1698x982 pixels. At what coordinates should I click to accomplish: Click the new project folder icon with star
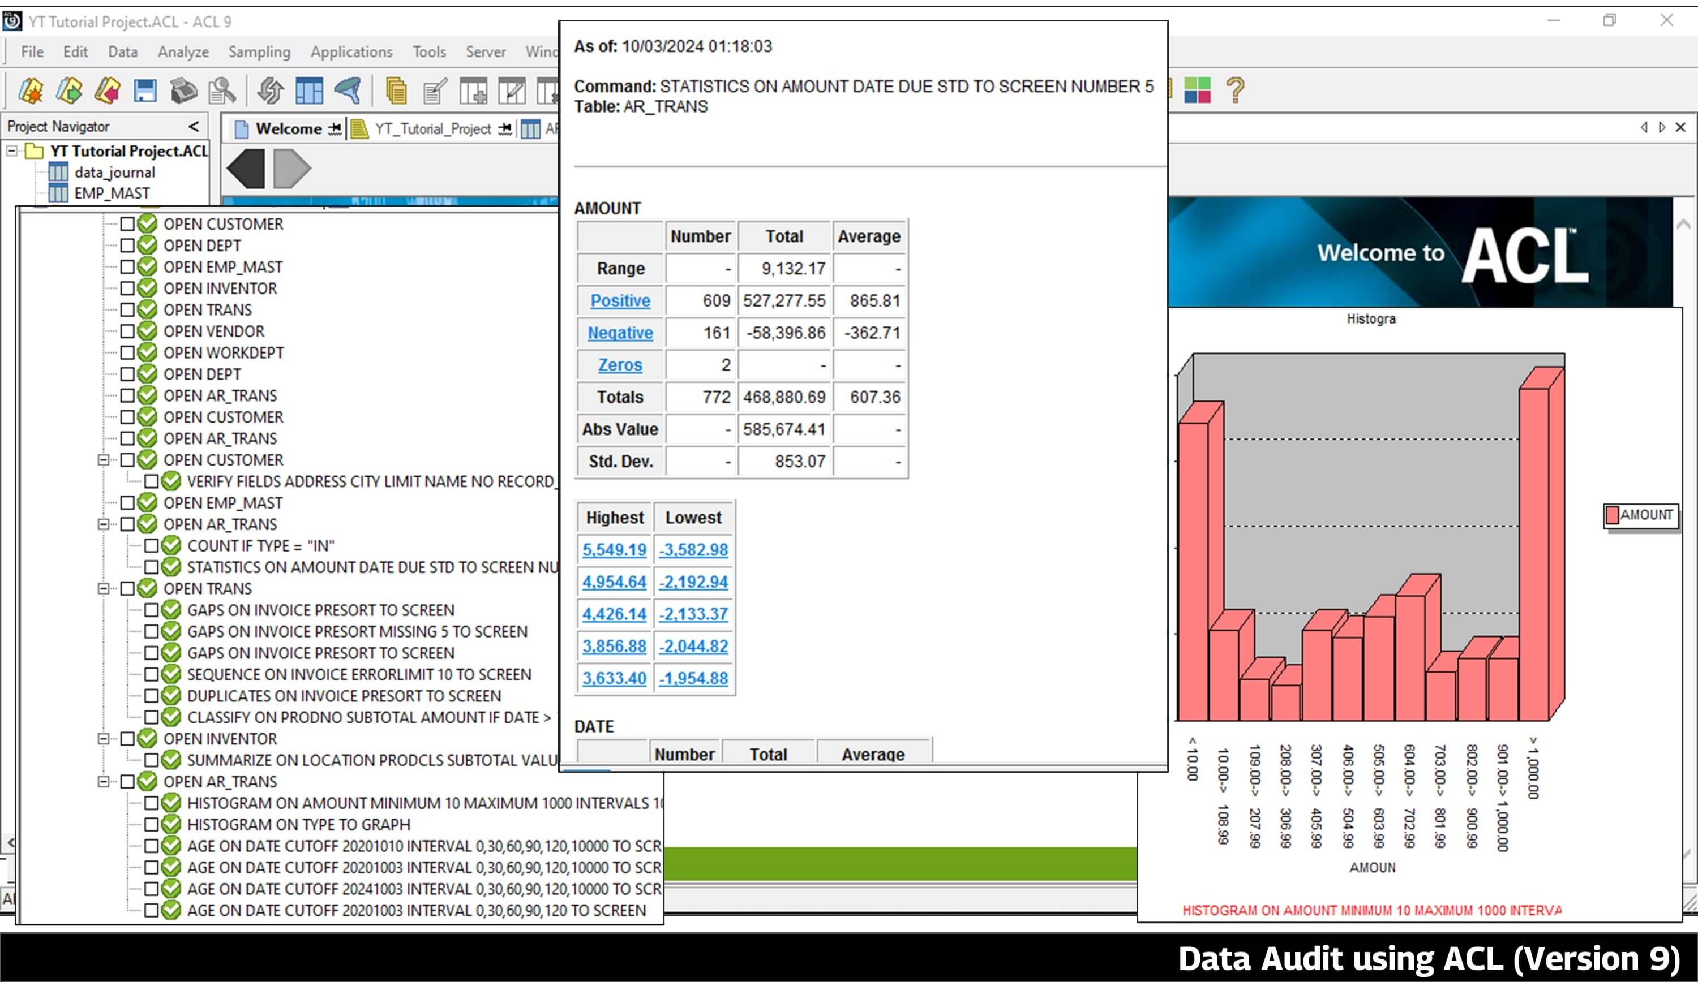click(31, 91)
